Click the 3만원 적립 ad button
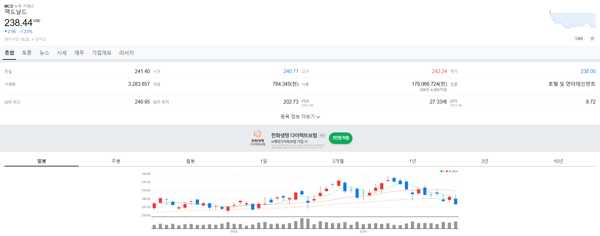Screen dimensions: 600x236 point(340,138)
